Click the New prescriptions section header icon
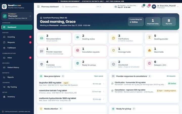The height and width of the screenshot is (114, 182). [41, 76]
